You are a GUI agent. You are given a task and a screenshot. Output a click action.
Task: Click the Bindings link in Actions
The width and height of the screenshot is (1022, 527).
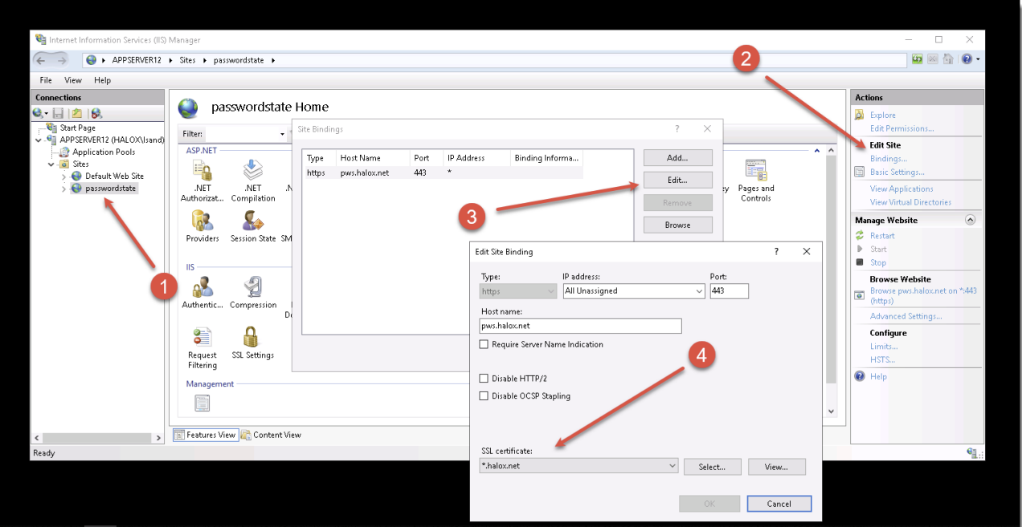(x=888, y=159)
